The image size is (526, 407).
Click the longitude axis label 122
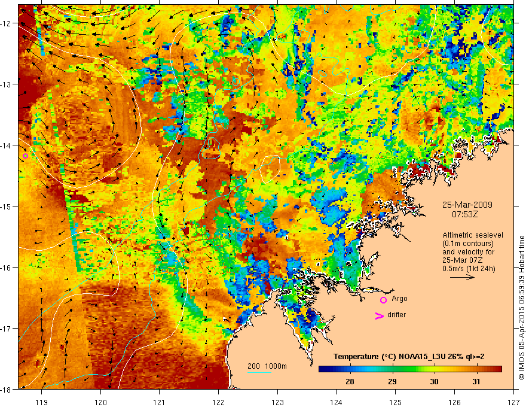[x=218, y=402]
